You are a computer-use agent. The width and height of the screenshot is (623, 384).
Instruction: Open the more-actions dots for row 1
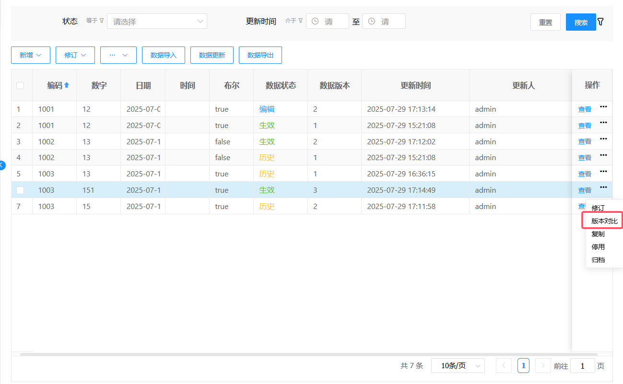click(603, 107)
